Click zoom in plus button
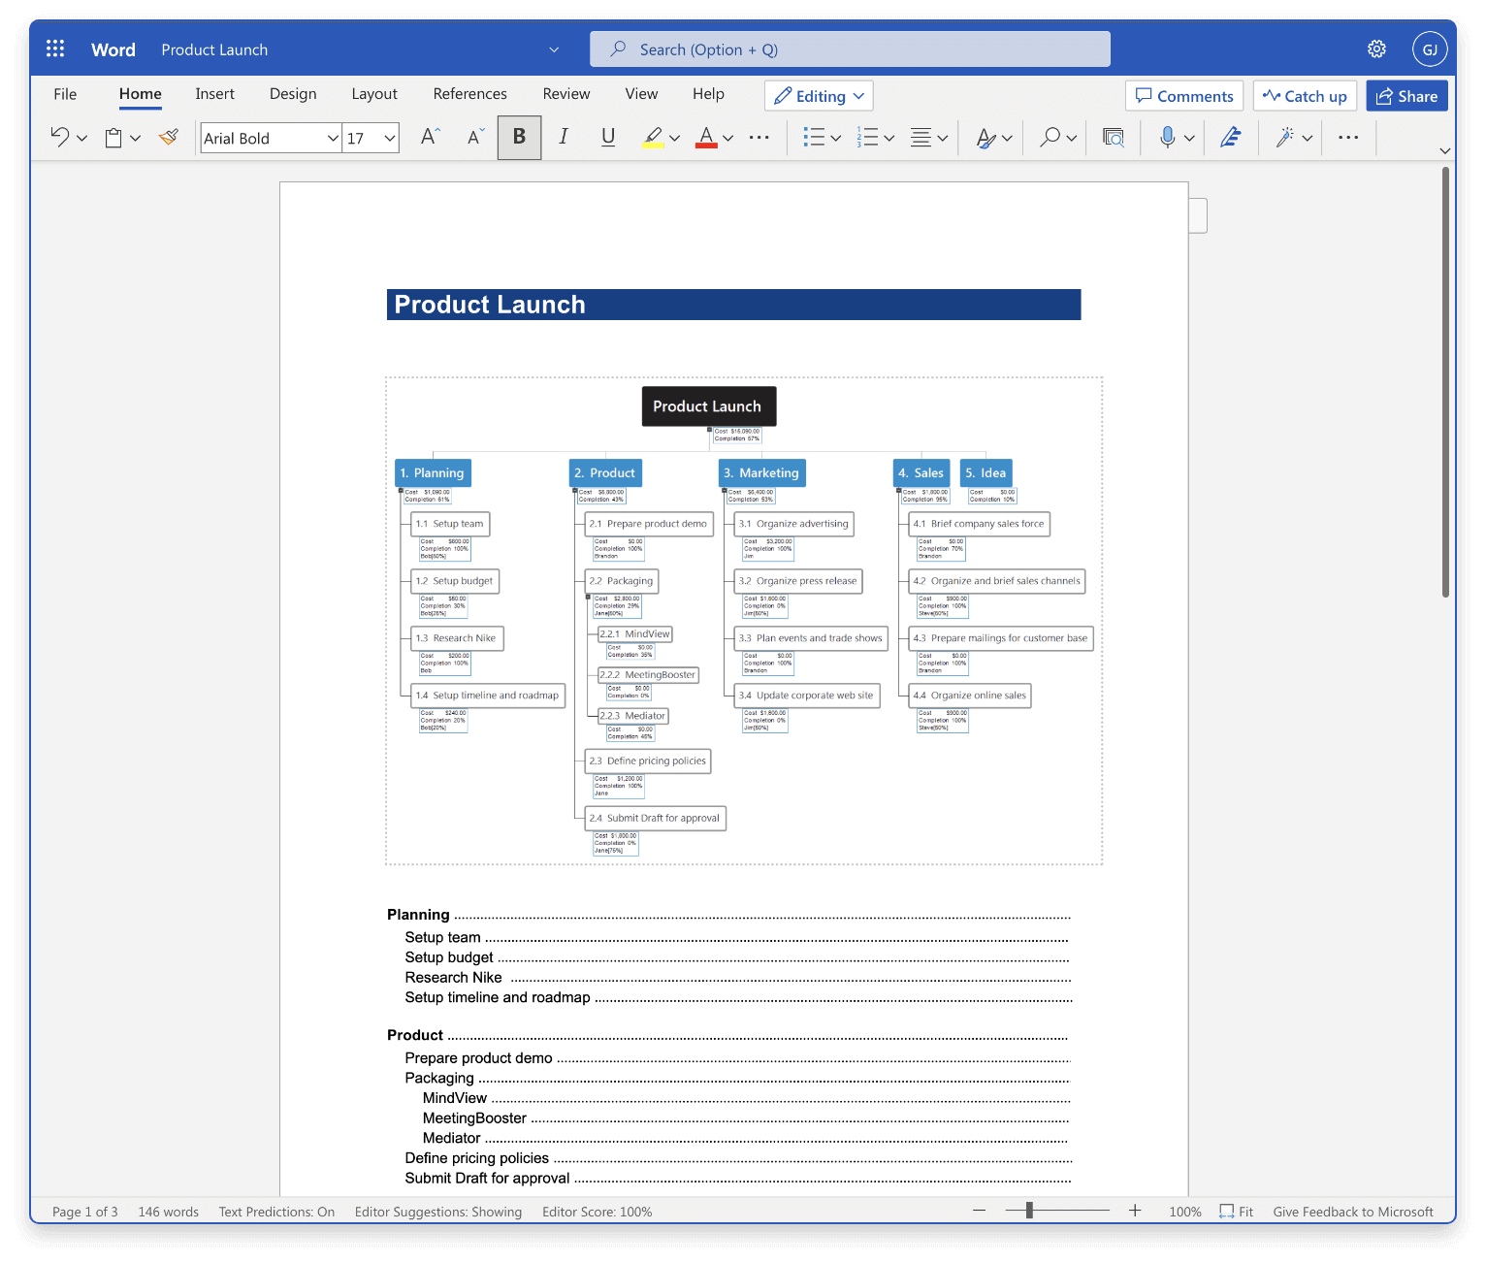 pyautogui.click(x=1135, y=1211)
